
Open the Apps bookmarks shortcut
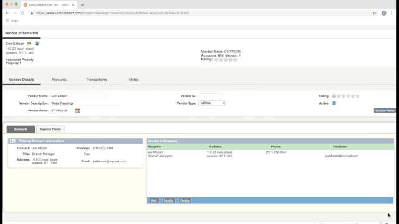coord(12,21)
